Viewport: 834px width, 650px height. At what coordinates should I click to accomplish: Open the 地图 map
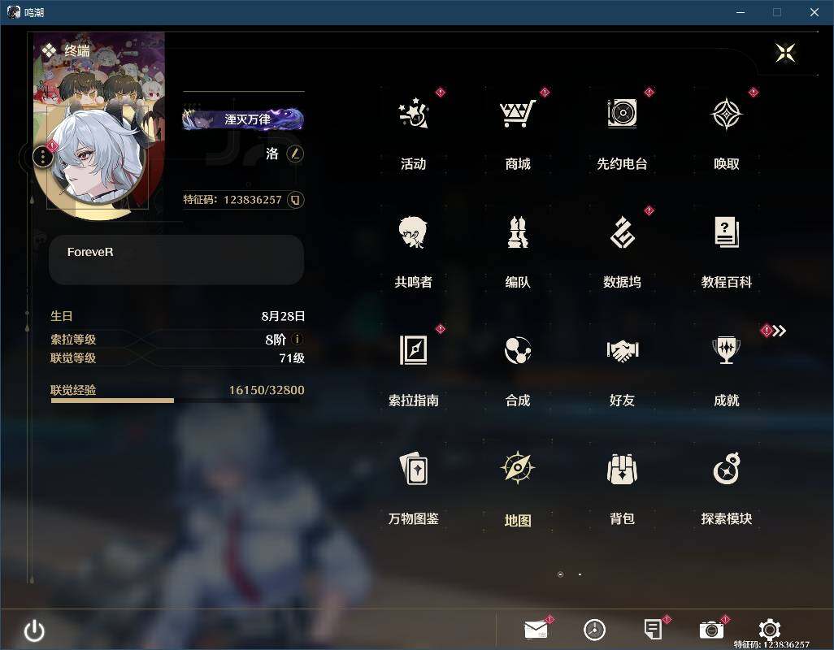pyautogui.click(x=518, y=487)
